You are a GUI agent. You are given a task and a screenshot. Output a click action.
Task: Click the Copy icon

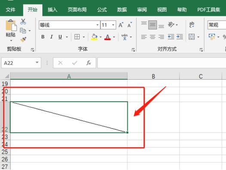(x=23, y=31)
